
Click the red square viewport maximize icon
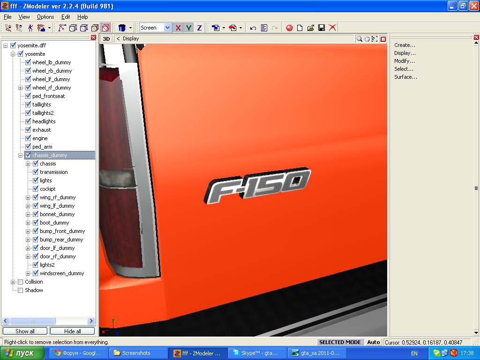tap(383, 39)
